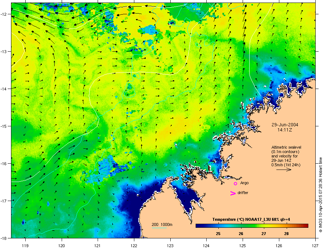Click the longitude label 122
The height and width of the screenshot is (249, 323).
coord(134,245)
